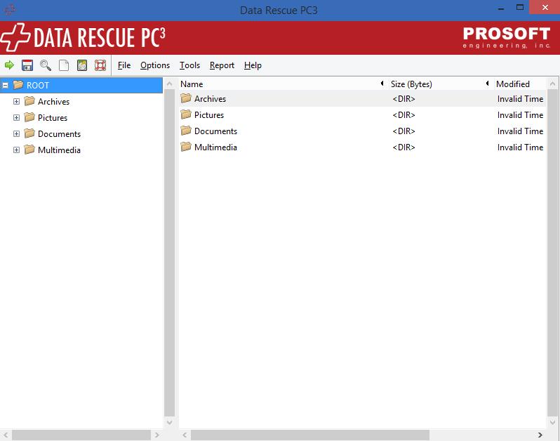Select Documents in the folder tree
This screenshot has width=560, height=441.
59,133
